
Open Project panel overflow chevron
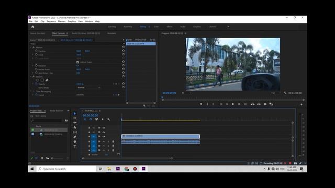68,111
